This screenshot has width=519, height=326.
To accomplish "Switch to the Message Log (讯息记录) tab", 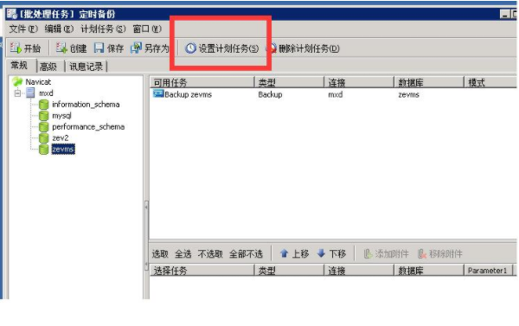I will tap(86, 67).
